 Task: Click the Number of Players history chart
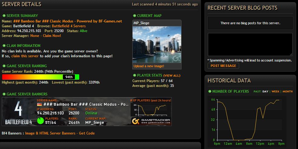pyautogui.click(x=248, y=121)
